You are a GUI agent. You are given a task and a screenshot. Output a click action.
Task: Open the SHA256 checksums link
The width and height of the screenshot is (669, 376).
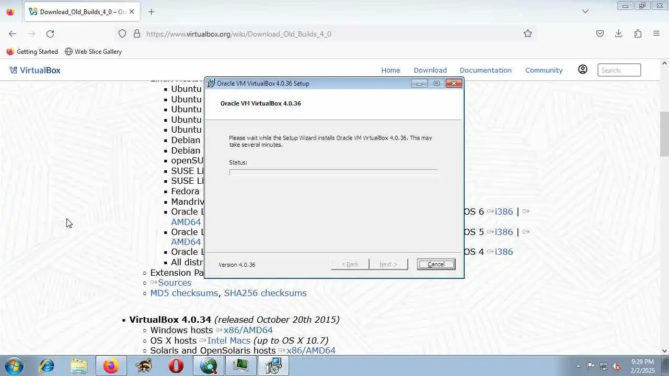[x=266, y=293]
